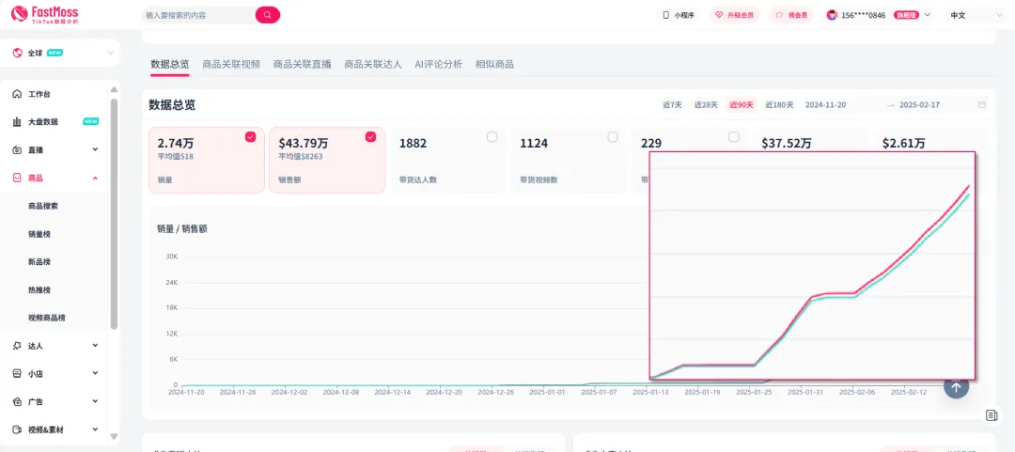Click the pink search magnifier button
The image size is (1015, 452).
pyautogui.click(x=267, y=15)
